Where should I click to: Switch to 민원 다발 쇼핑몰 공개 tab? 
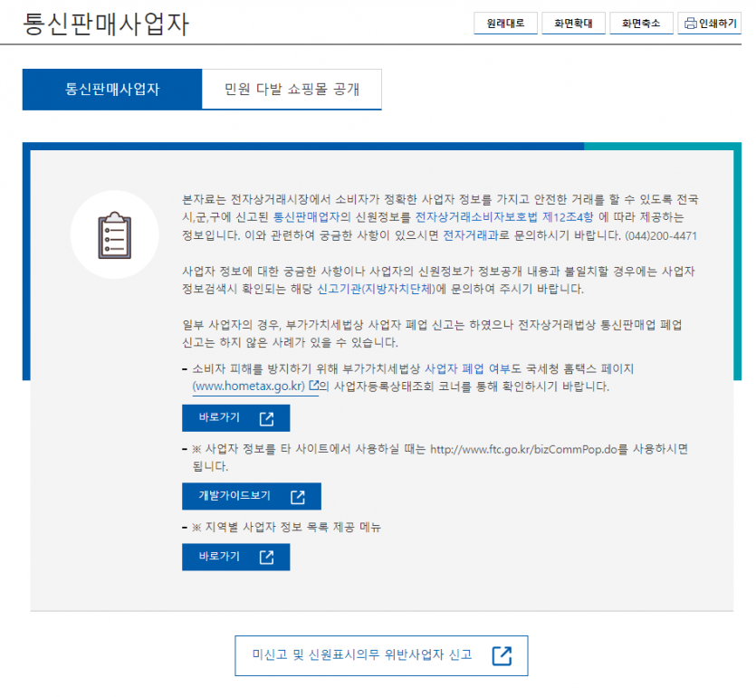pos(292,90)
